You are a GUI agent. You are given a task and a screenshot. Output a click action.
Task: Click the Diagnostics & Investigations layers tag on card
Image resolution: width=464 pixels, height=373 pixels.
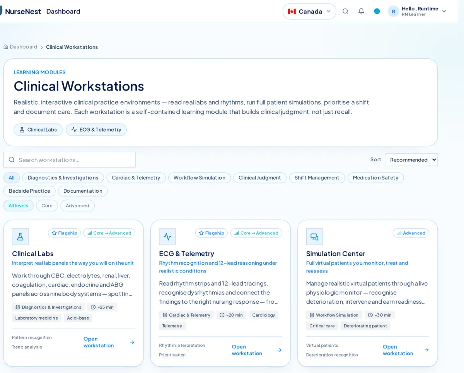(x=48, y=307)
